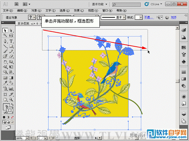Viewport: 189px width, 141px height.
Task: Open the 效果(C) menu
Action: point(79,11)
